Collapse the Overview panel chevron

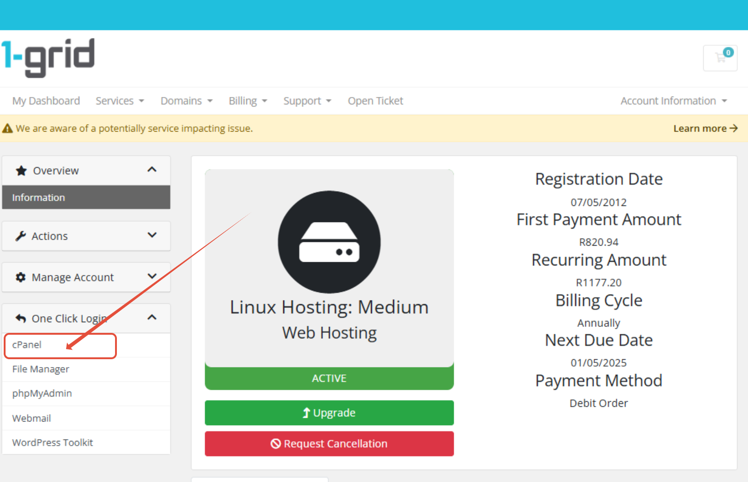coord(152,169)
